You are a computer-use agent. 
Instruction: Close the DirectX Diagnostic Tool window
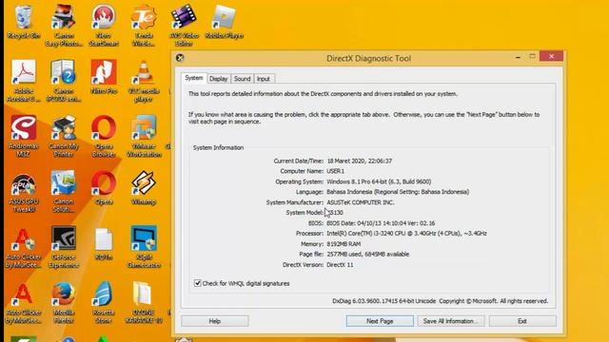tap(551, 57)
